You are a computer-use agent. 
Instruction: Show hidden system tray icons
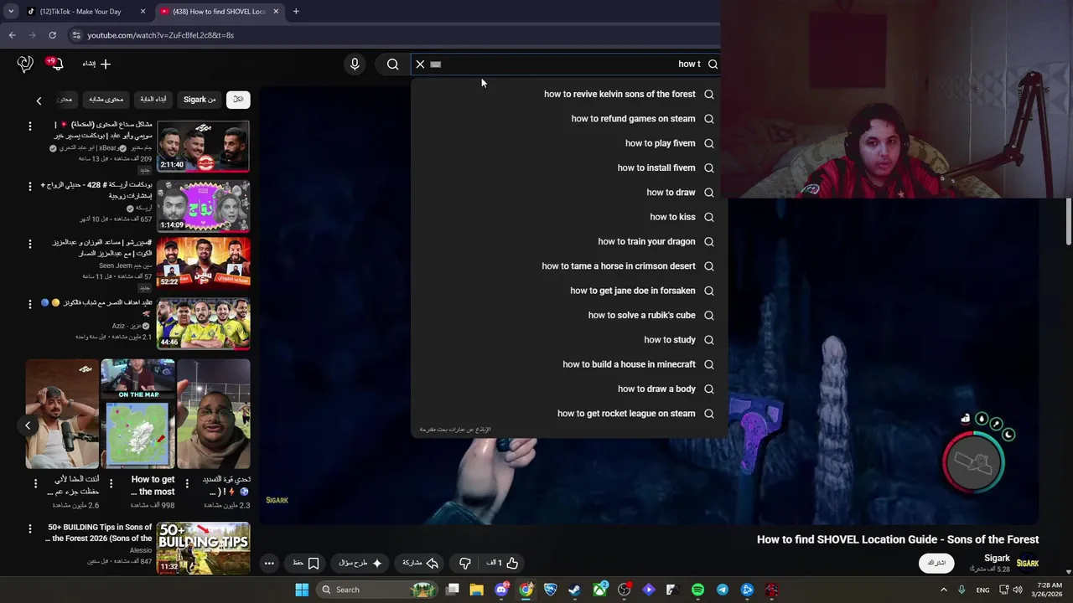pos(943,590)
